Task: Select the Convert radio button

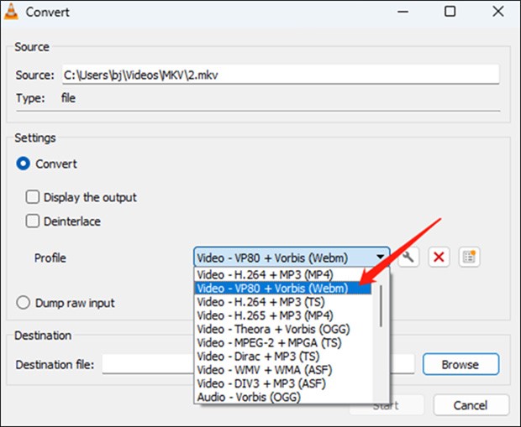Action: [24, 164]
